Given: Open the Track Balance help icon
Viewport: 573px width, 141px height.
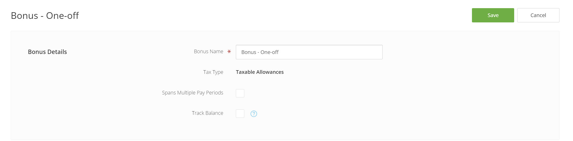Looking at the screenshot, I should click(x=254, y=114).
